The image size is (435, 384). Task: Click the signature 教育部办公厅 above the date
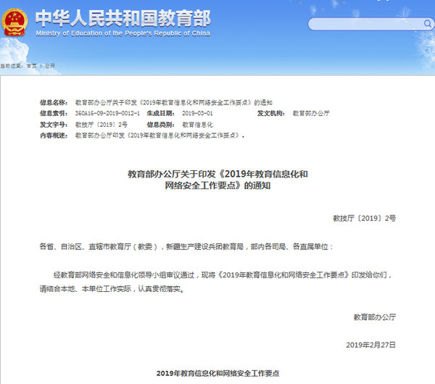point(375,317)
